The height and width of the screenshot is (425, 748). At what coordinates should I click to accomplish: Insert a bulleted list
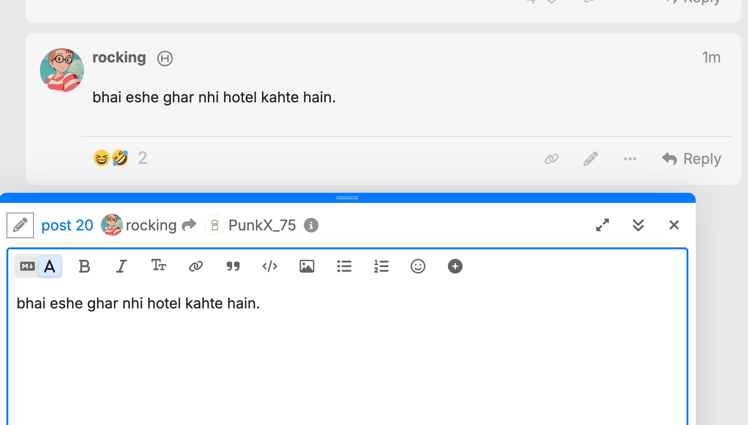[x=344, y=266]
